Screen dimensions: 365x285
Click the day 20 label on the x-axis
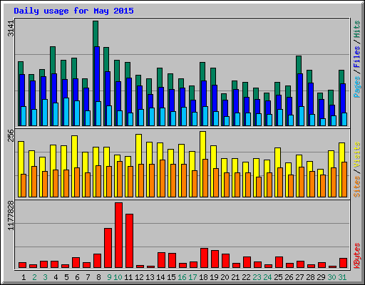click(x=225, y=277)
